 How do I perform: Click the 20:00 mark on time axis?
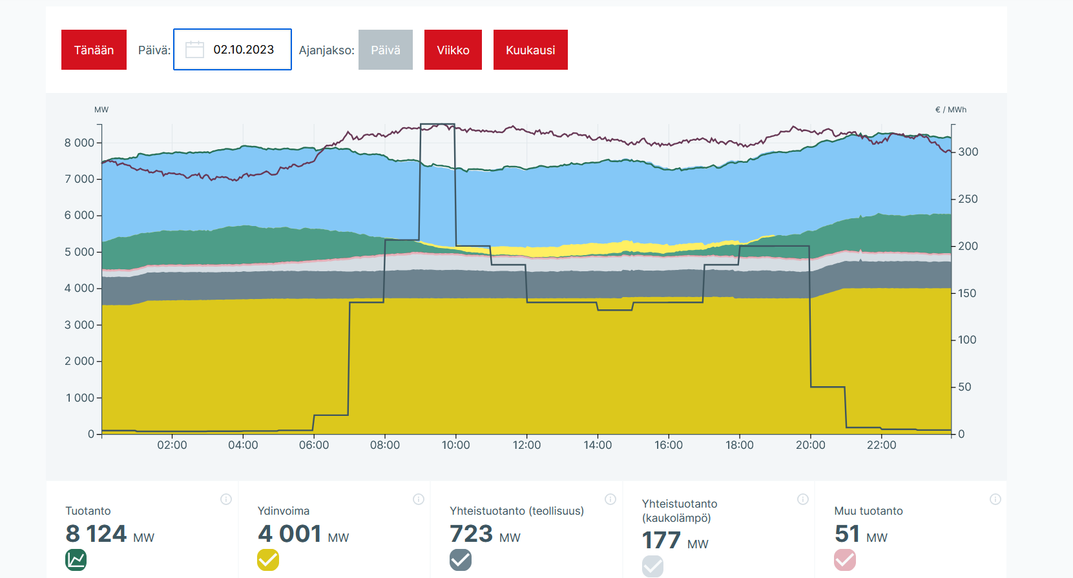(810, 445)
